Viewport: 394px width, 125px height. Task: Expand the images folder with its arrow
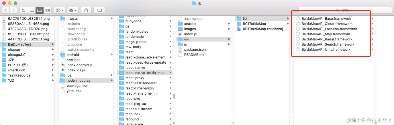coord(229,29)
